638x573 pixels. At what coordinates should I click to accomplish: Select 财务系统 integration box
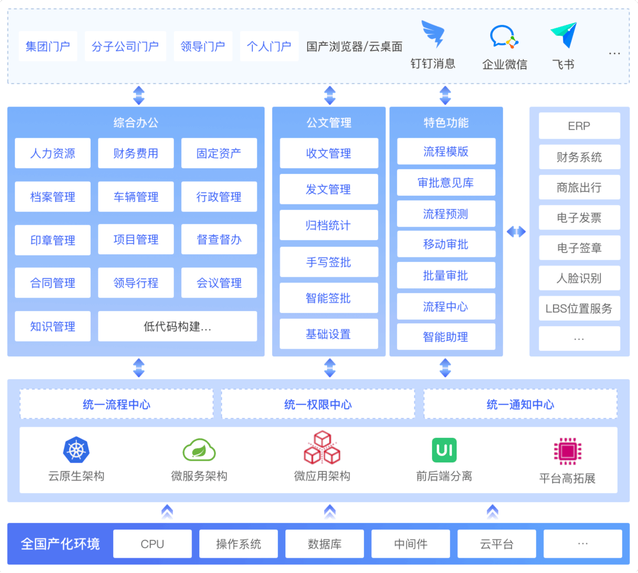point(579,157)
